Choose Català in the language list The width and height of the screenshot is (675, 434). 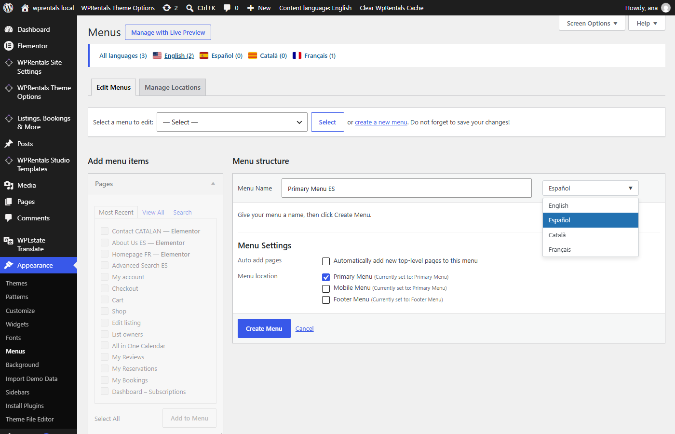[x=591, y=235]
